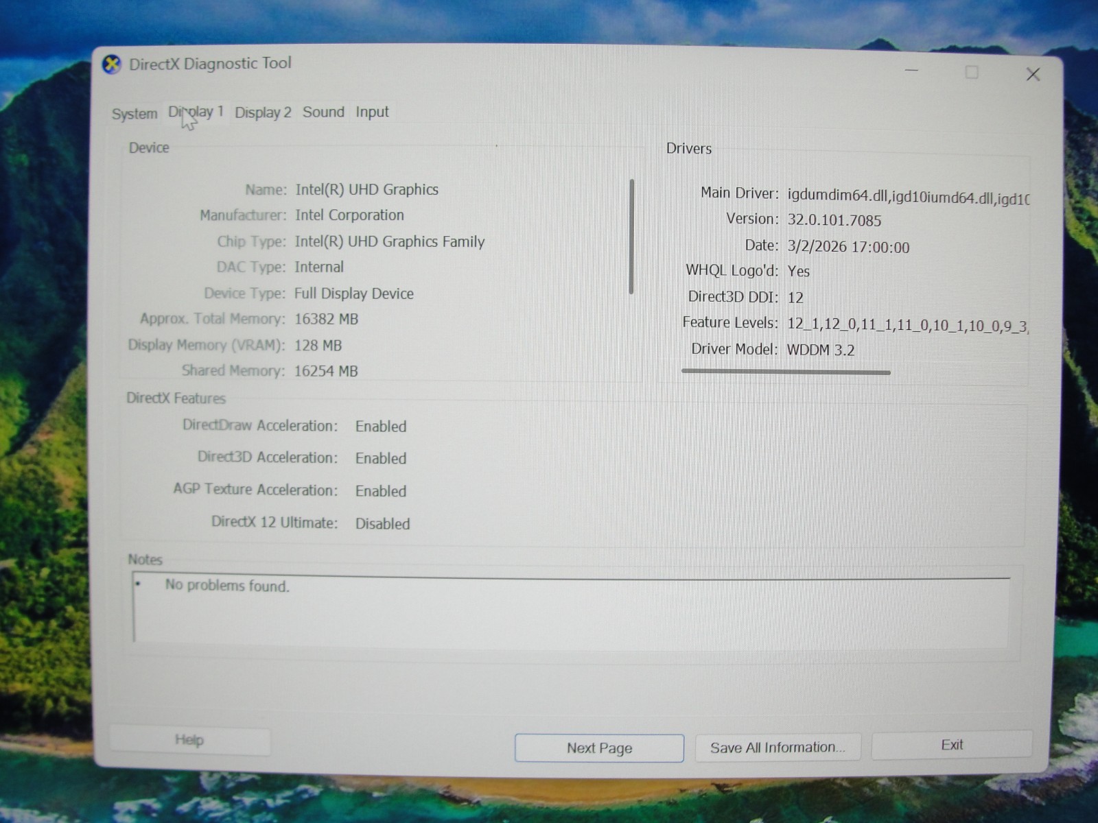Click the Exit button
Viewport: 1098px width, 823px height.
pos(952,745)
